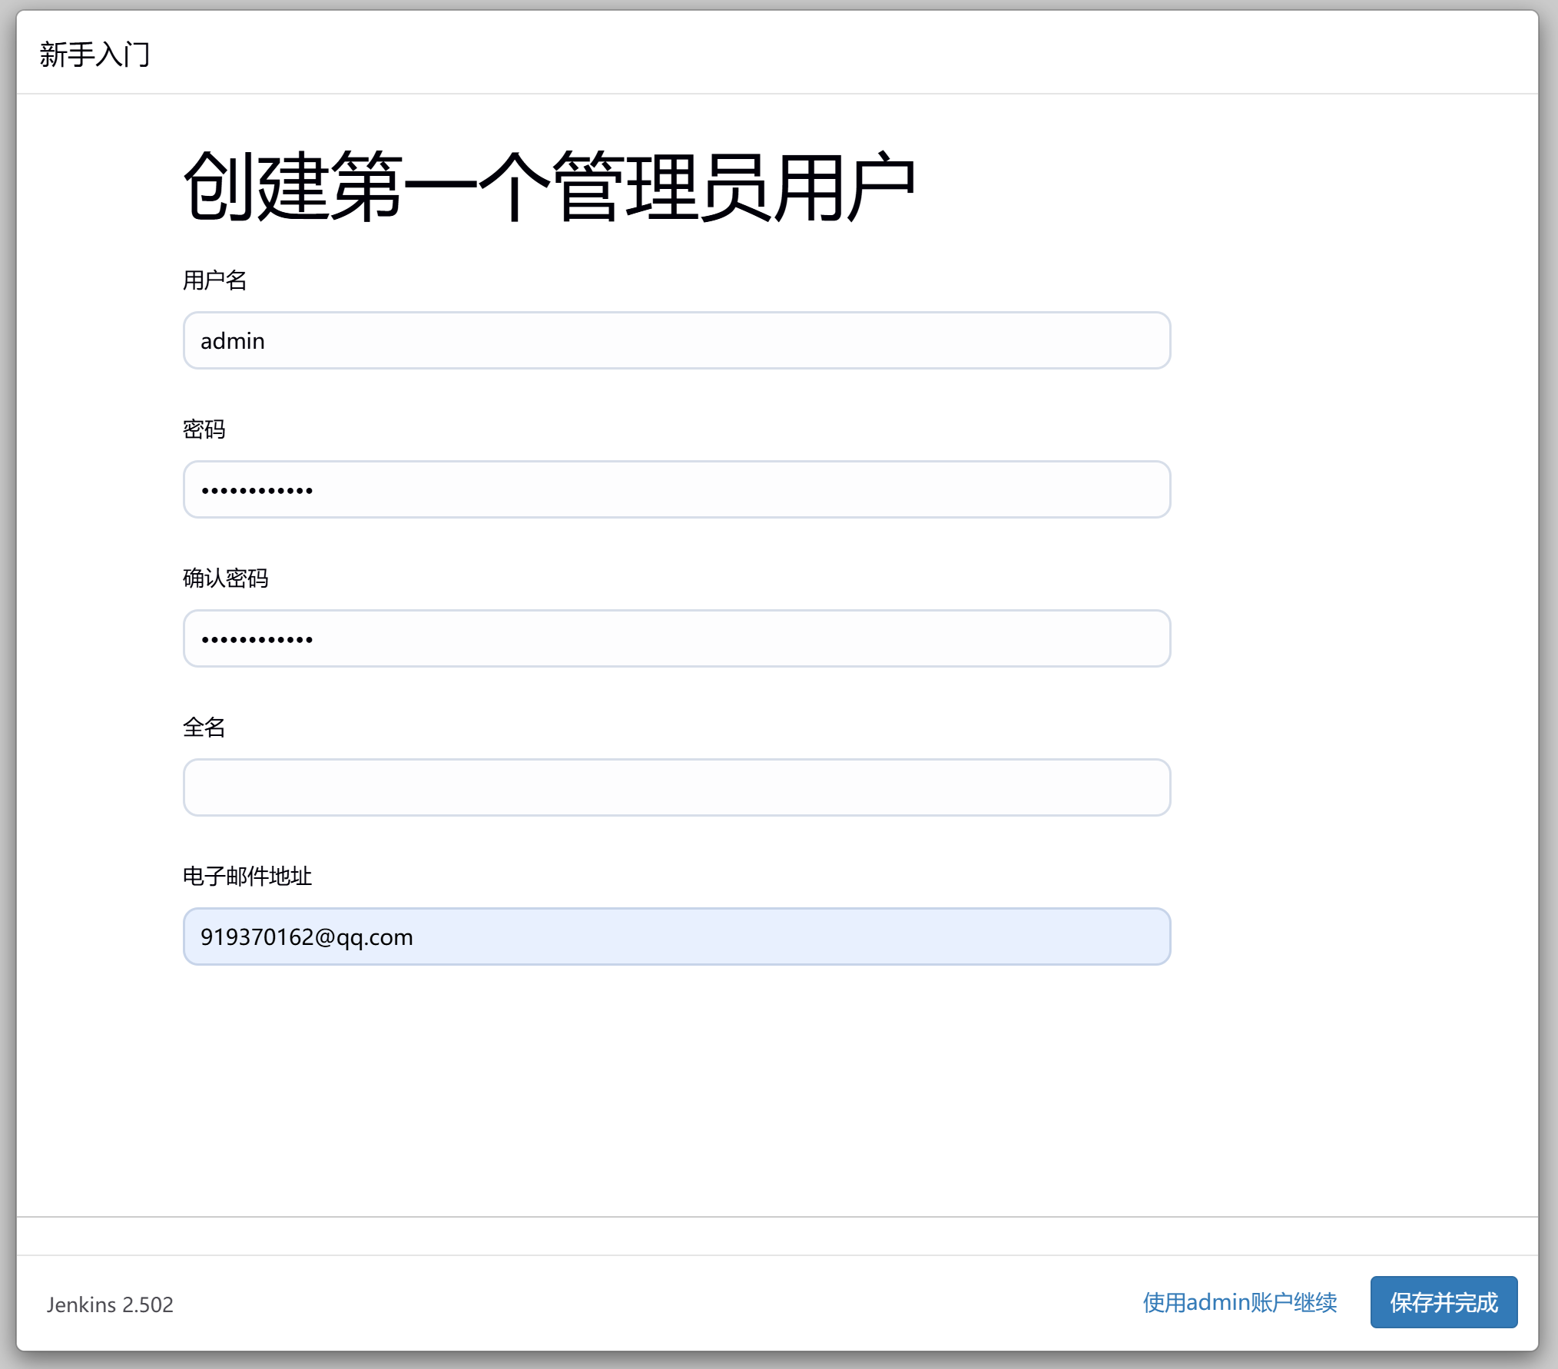1558x1369 pixels.
Task: Focus the 电子邮件地址 email input field
Action: [676, 936]
